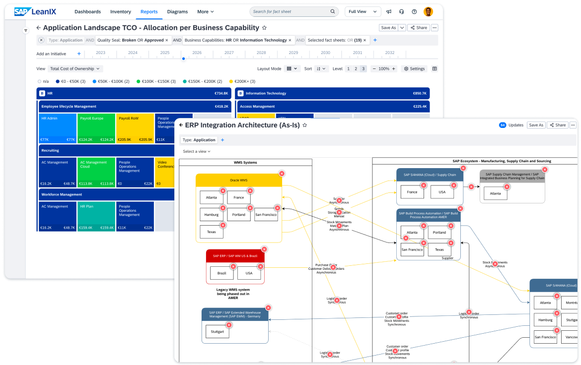
Task: Click the Employee lifecycle Management header
Action: coord(135,106)
